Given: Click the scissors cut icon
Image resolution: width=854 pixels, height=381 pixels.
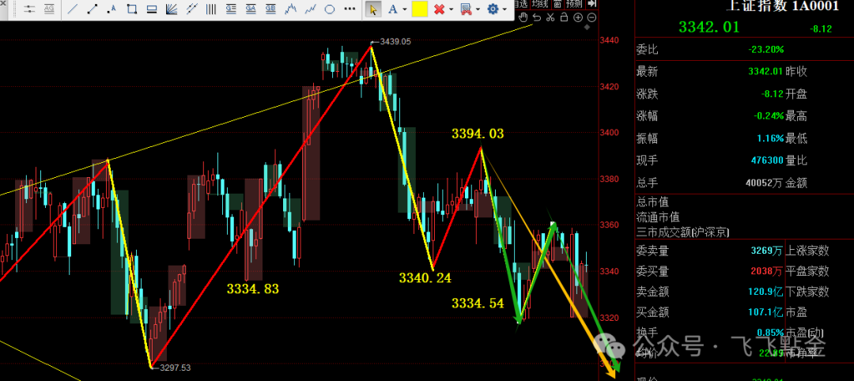Looking at the screenshot, I should [x=550, y=17].
